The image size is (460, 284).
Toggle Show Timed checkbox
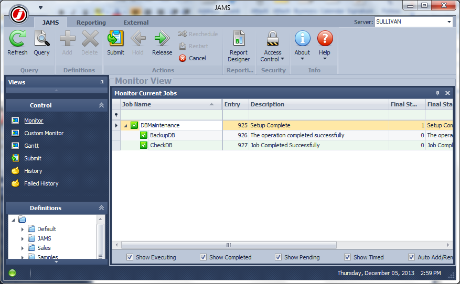pos(347,257)
